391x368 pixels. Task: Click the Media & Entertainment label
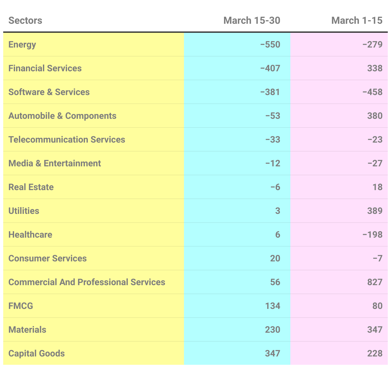point(54,163)
